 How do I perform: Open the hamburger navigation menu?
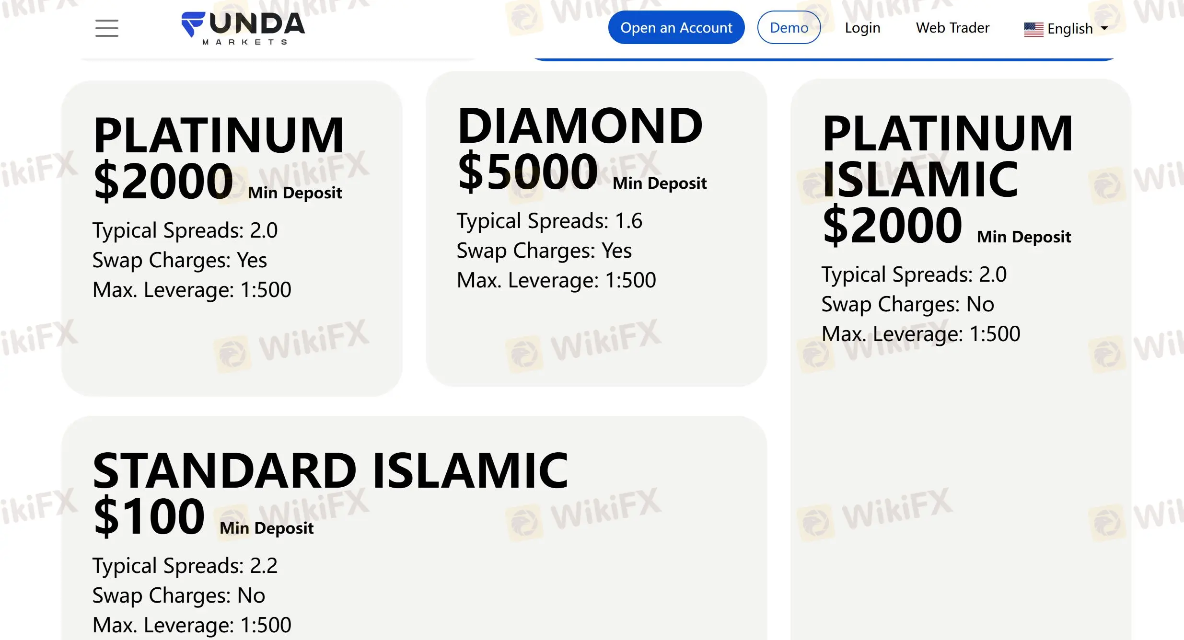[x=106, y=28]
